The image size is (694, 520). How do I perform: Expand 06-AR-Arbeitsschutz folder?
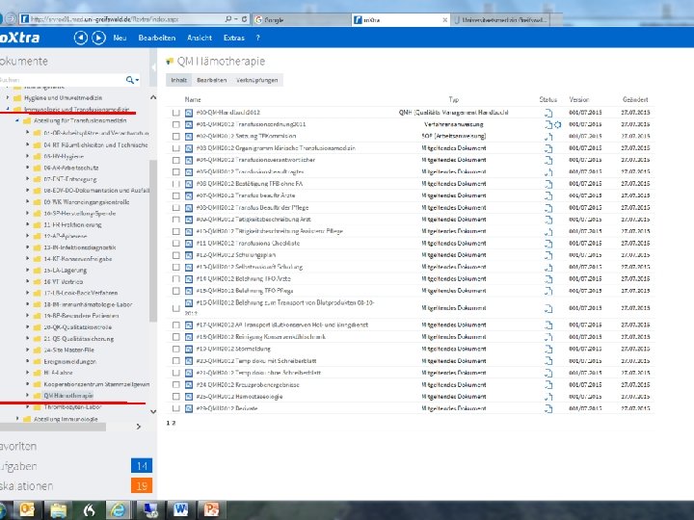coord(27,168)
